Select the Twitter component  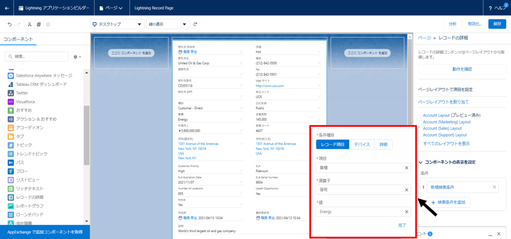pyautogui.click(x=18, y=93)
